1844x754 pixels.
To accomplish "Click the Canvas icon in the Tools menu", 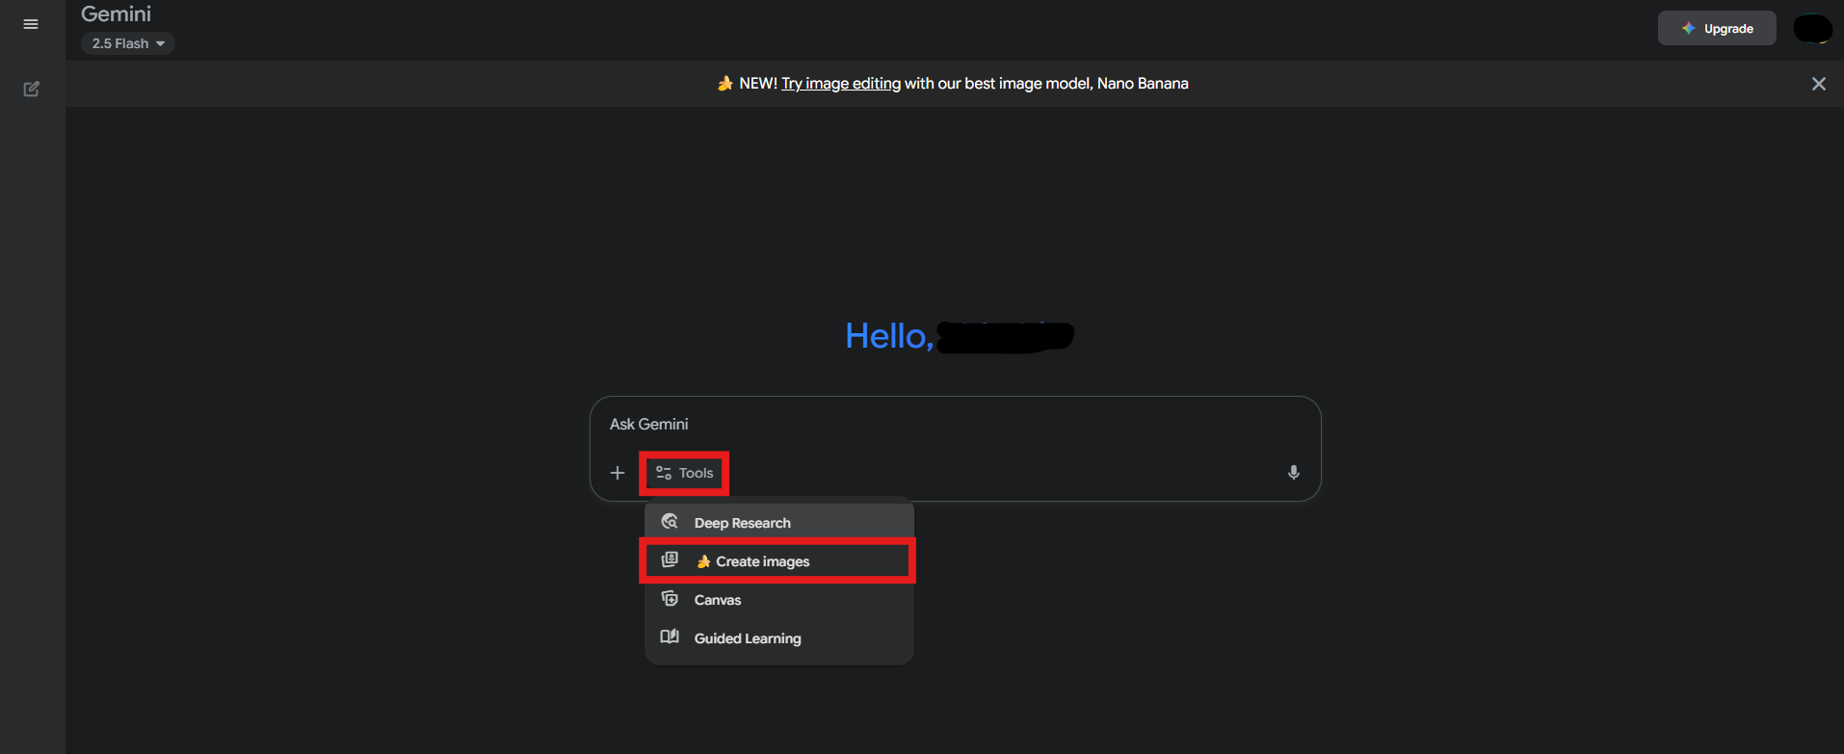I will (x=670, y=599).
